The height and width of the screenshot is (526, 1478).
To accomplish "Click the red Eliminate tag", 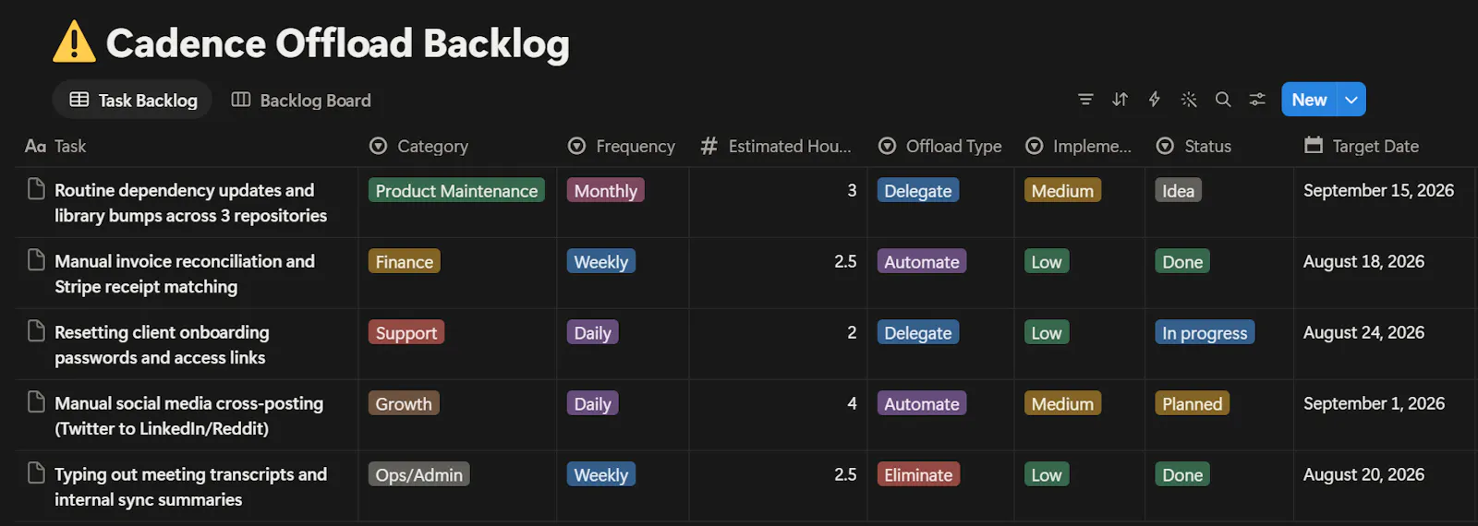I will pos(918,474).
